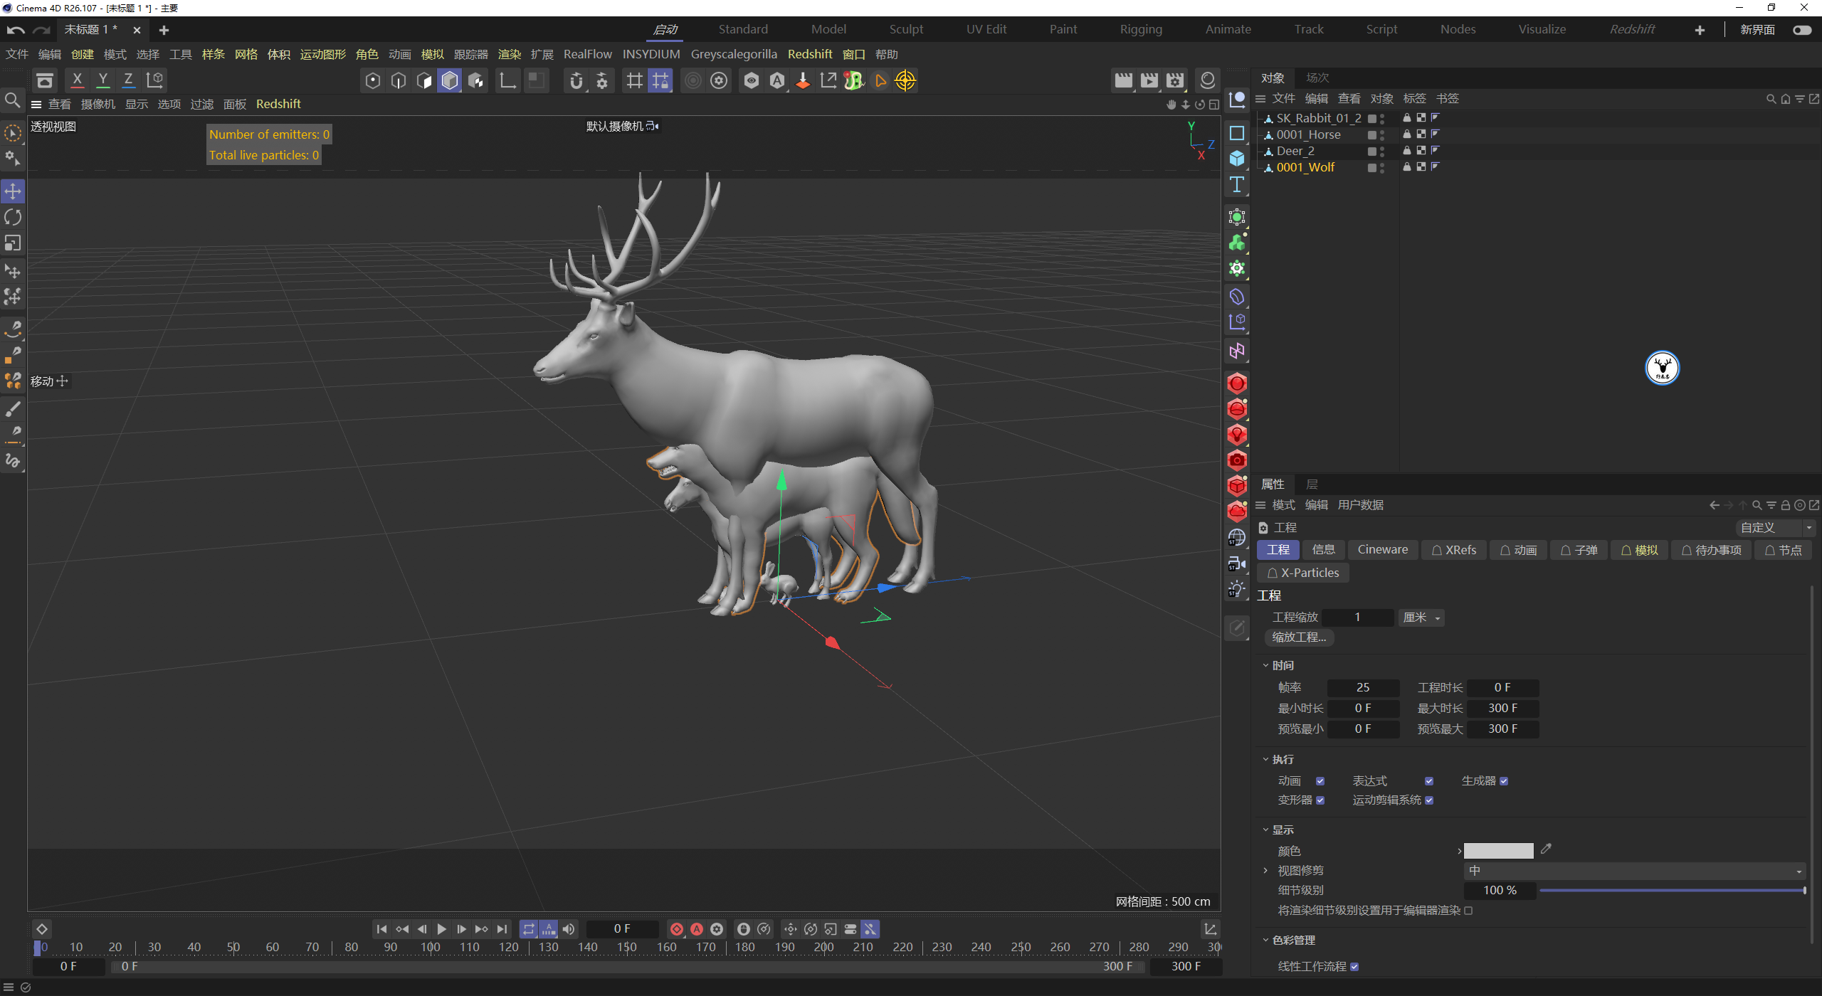
Task: Click the Record Active Objects keyframe button
Action: pyautogui.click(x=677, y=929)
